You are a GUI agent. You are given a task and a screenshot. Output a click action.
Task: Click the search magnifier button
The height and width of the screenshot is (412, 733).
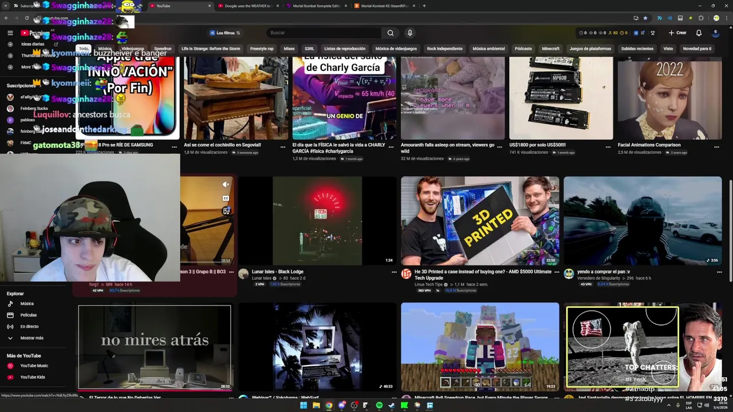tap(390, 33)
